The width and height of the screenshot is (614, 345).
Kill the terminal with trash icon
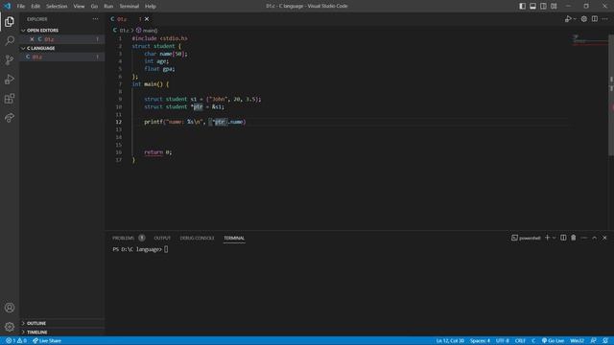point(574,238)
